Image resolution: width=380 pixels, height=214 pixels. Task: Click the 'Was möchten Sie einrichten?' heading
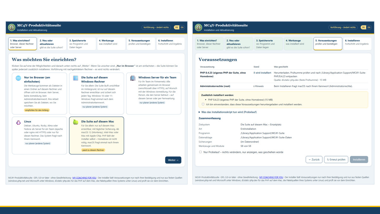(x=44, y=60)
